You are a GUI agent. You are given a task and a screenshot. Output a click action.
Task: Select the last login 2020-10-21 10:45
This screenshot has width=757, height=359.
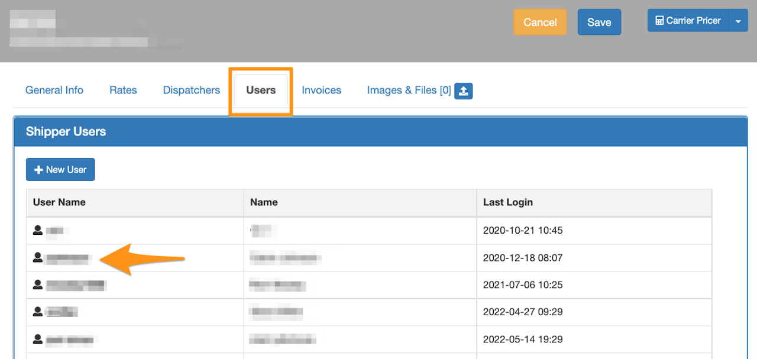523,230
